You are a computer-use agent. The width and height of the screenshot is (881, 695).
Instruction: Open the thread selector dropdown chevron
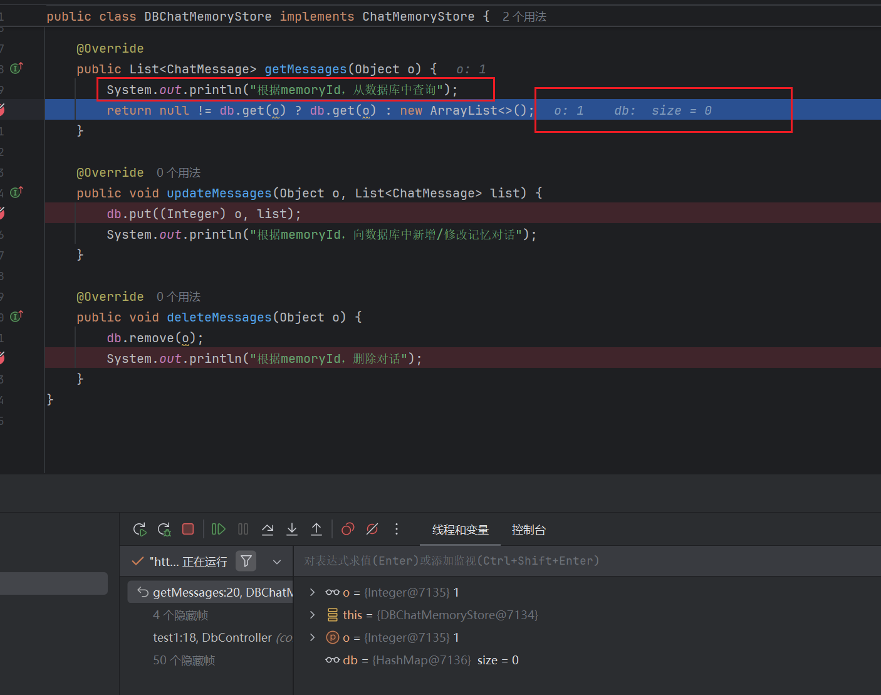click(x=277, y=562)
